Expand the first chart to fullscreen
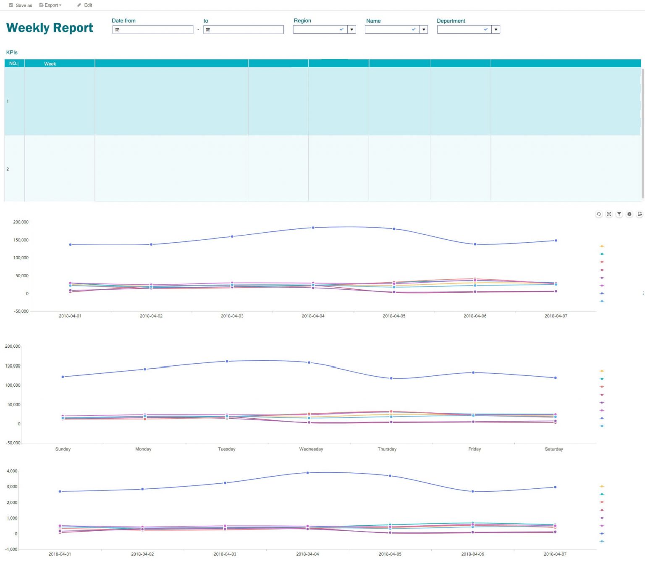 pos(609,214)
